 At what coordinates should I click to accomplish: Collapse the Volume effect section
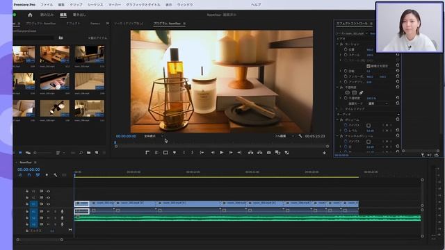(337, 119)
